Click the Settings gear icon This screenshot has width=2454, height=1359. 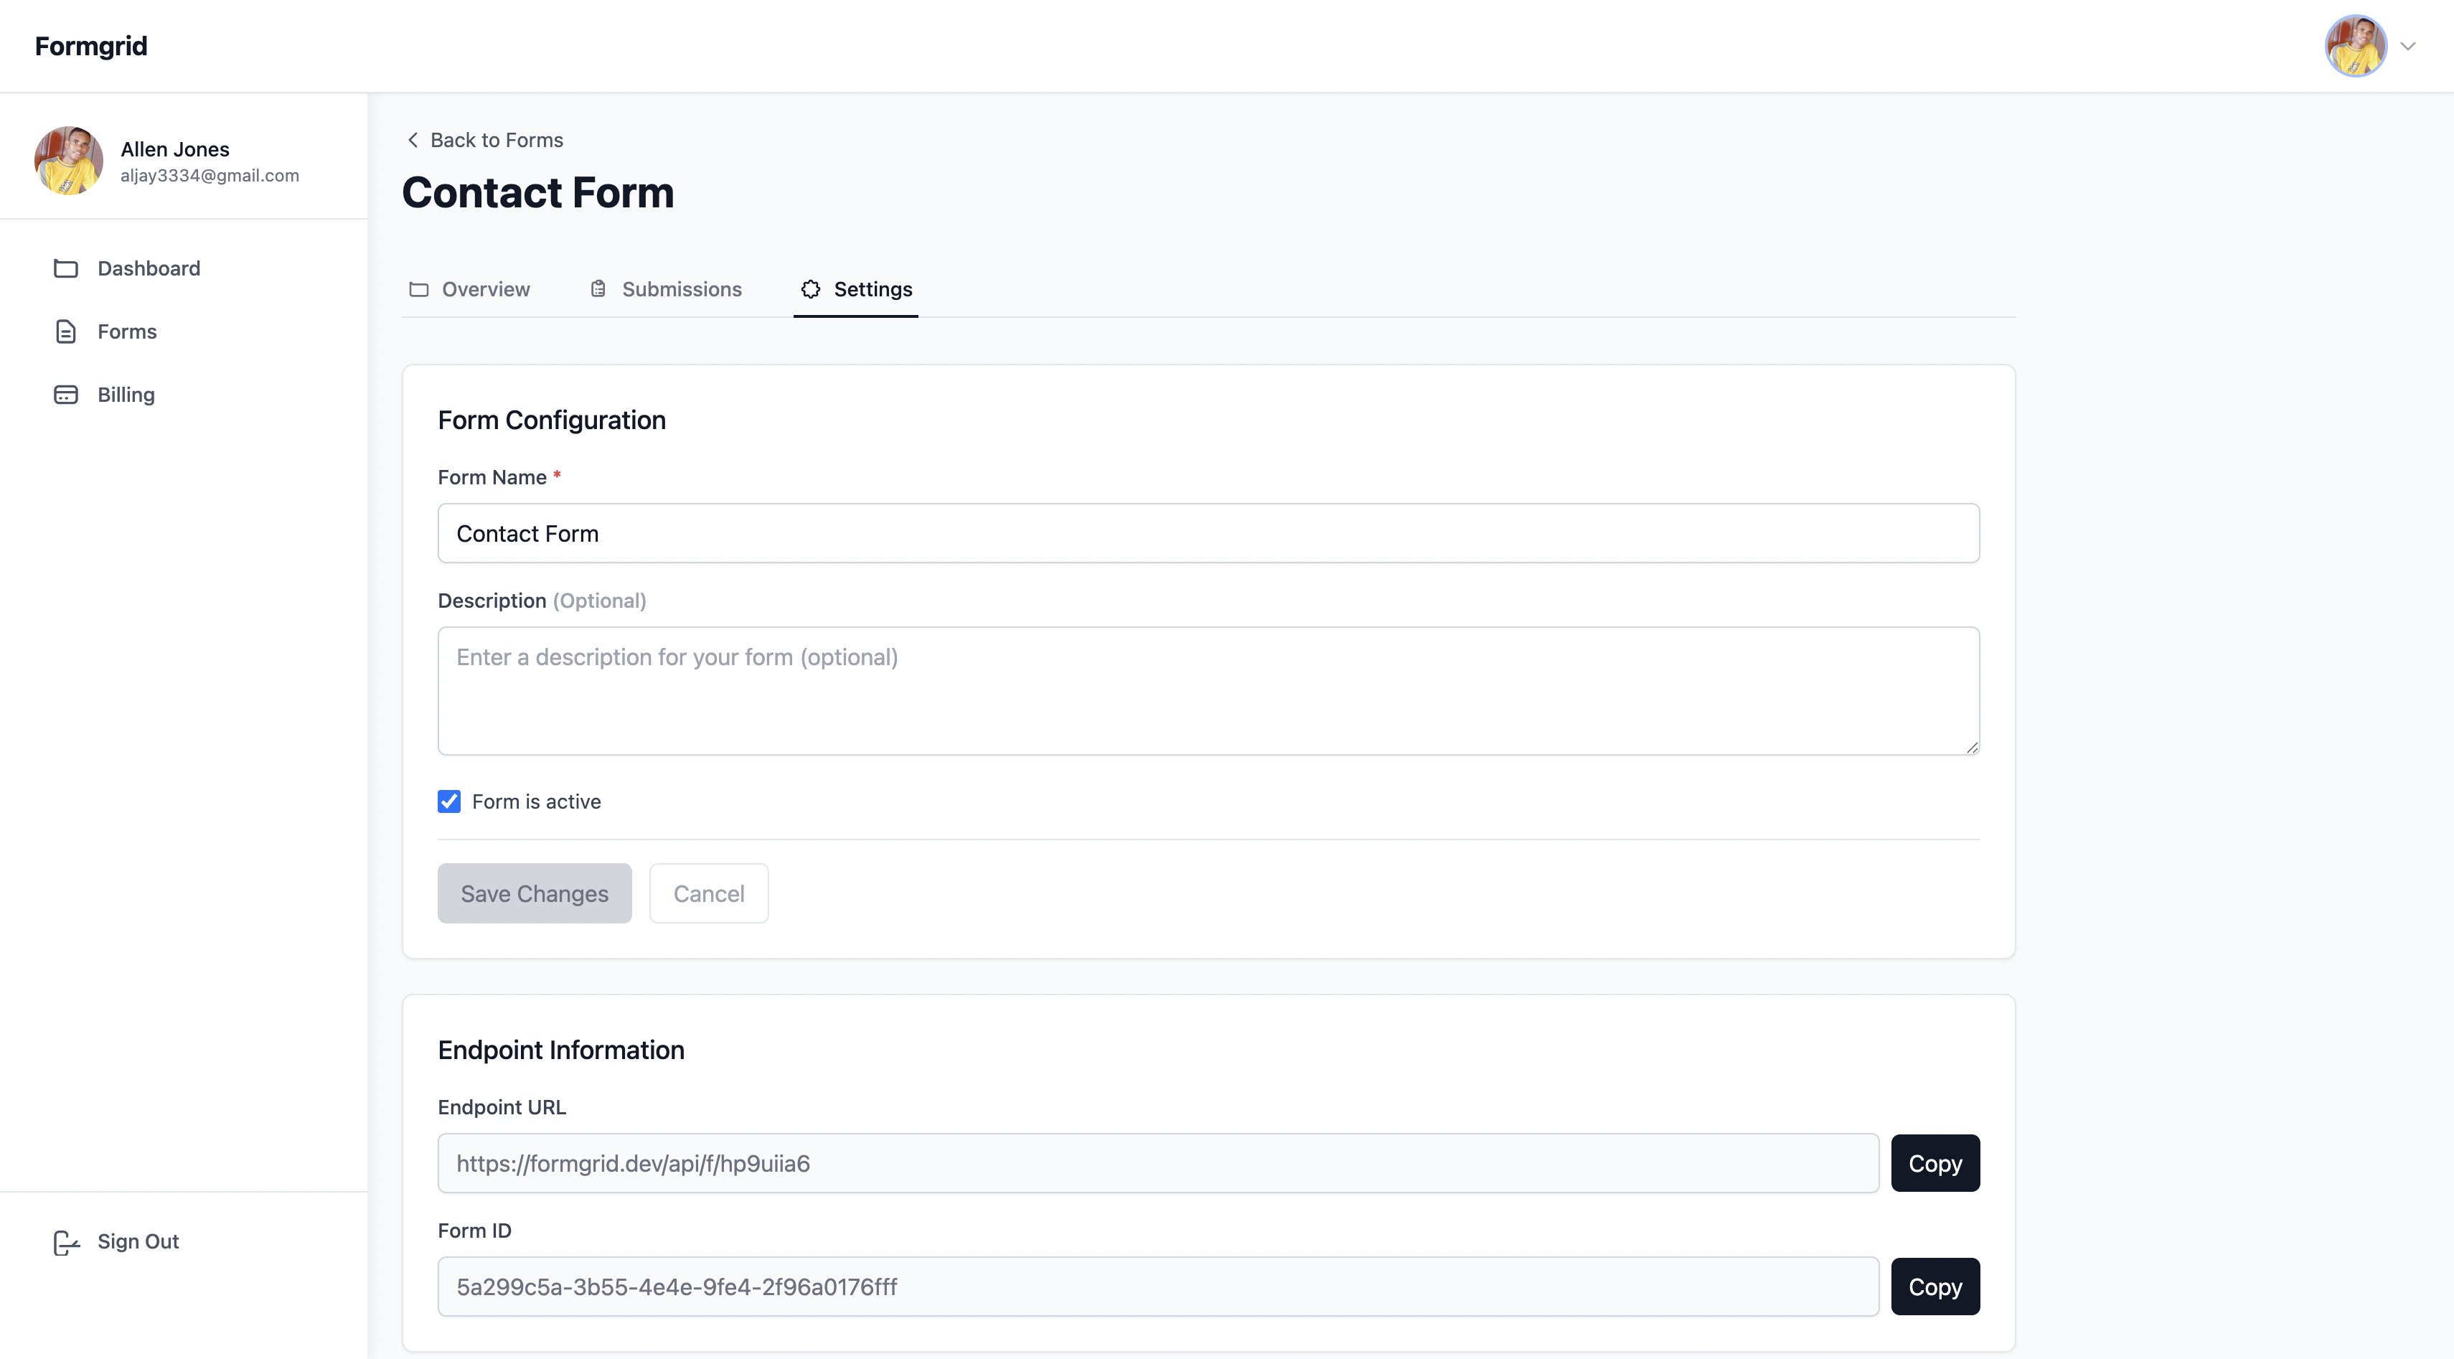pyautogui.click(x=811, y=289)
